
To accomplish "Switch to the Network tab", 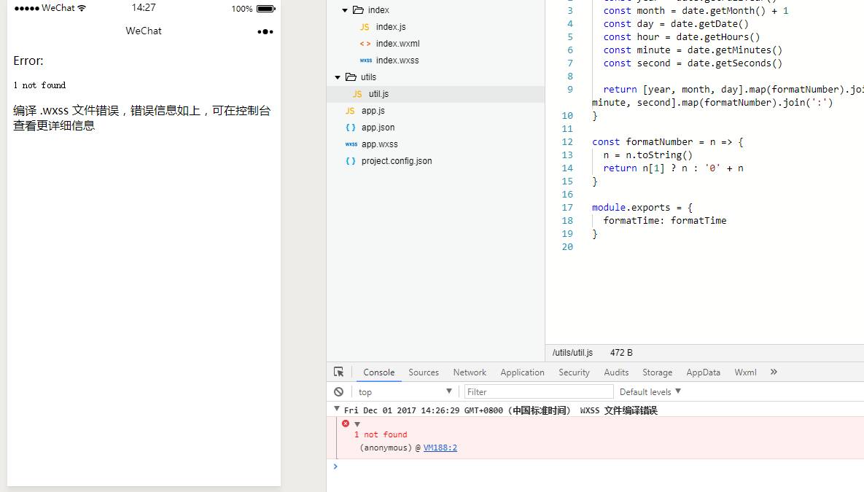I will pyautogui.click(x=470, y=372).
